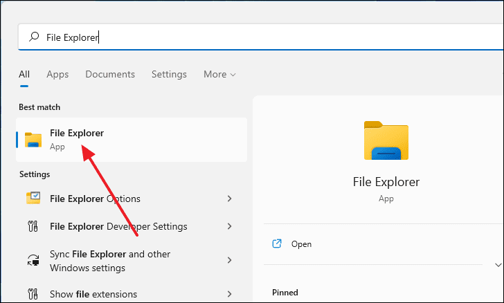Expand the Show file extensions chevron
This screenshot has height=303, width=504.
point(229,294)
